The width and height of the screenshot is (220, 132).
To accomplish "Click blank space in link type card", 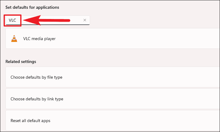I will coord(140,99).
